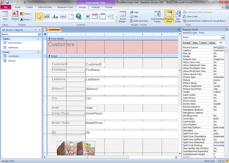229x163 pixels.
Task: Select the Web Browser control
Action: 87,17
